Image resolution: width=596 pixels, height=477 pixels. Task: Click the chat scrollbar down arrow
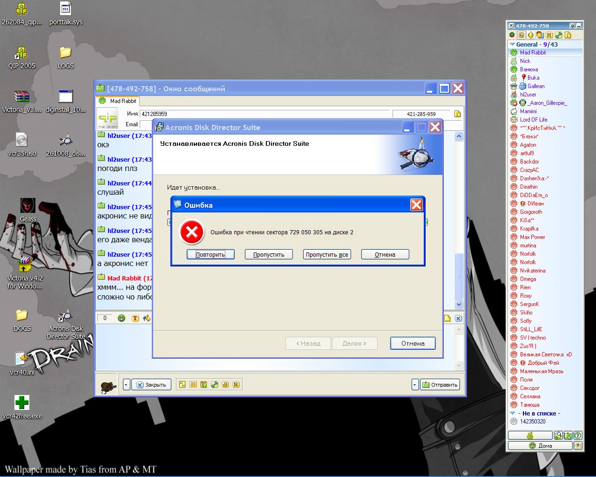[x=459, y=304]
